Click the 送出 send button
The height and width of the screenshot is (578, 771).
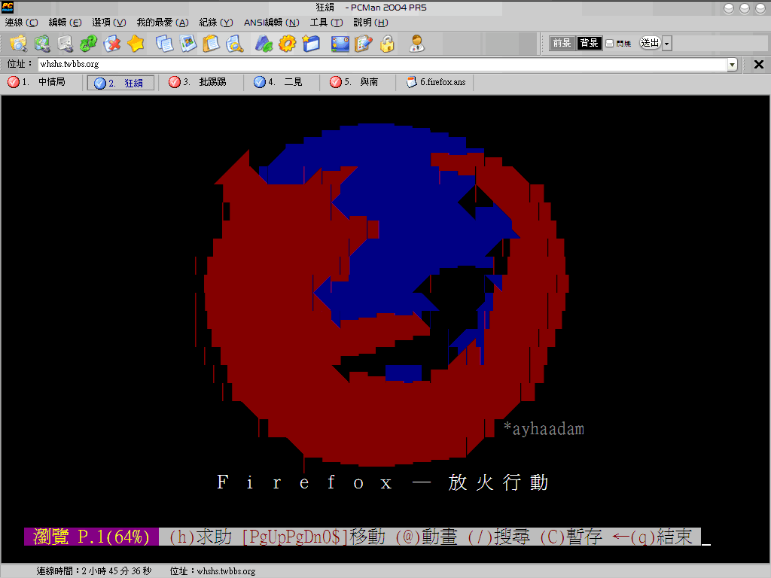pos(650,43)
